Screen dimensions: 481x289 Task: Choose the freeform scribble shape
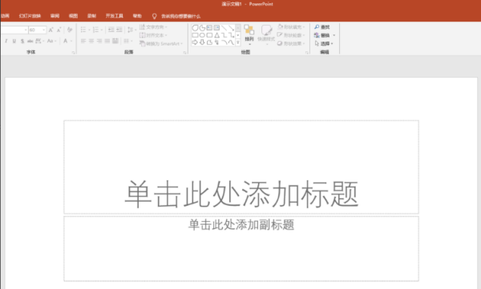pos(216,42)
